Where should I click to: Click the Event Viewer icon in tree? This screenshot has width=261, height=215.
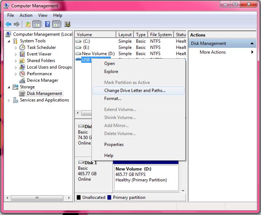point(22,54)
